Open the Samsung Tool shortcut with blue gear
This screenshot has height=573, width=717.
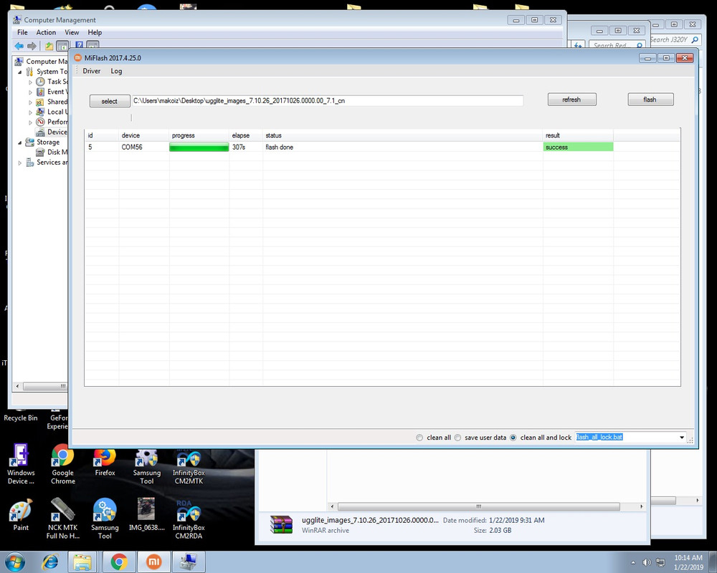pos(105,518)
